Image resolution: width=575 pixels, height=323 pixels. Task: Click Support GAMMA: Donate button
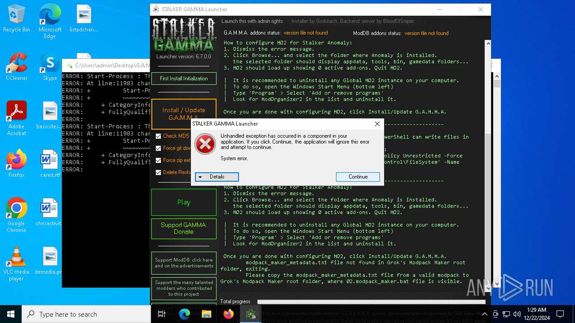pyautogui.click(x=184, y=228)
